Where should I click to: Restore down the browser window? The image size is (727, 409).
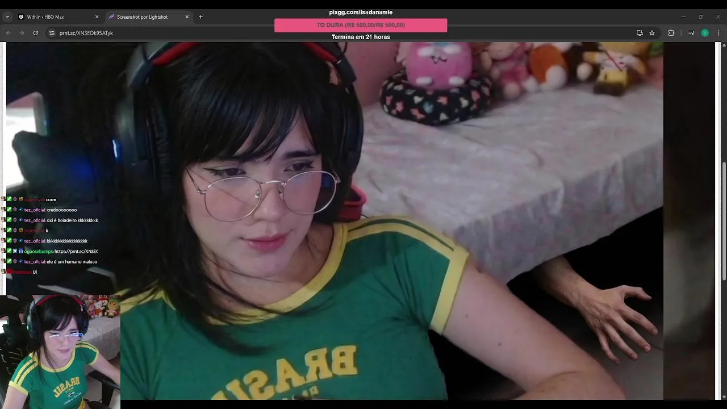(x=701, y=17)
